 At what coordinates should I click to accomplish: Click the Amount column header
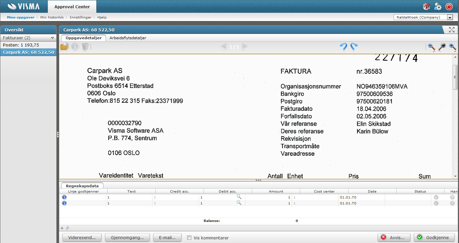[x=276, y=191]
